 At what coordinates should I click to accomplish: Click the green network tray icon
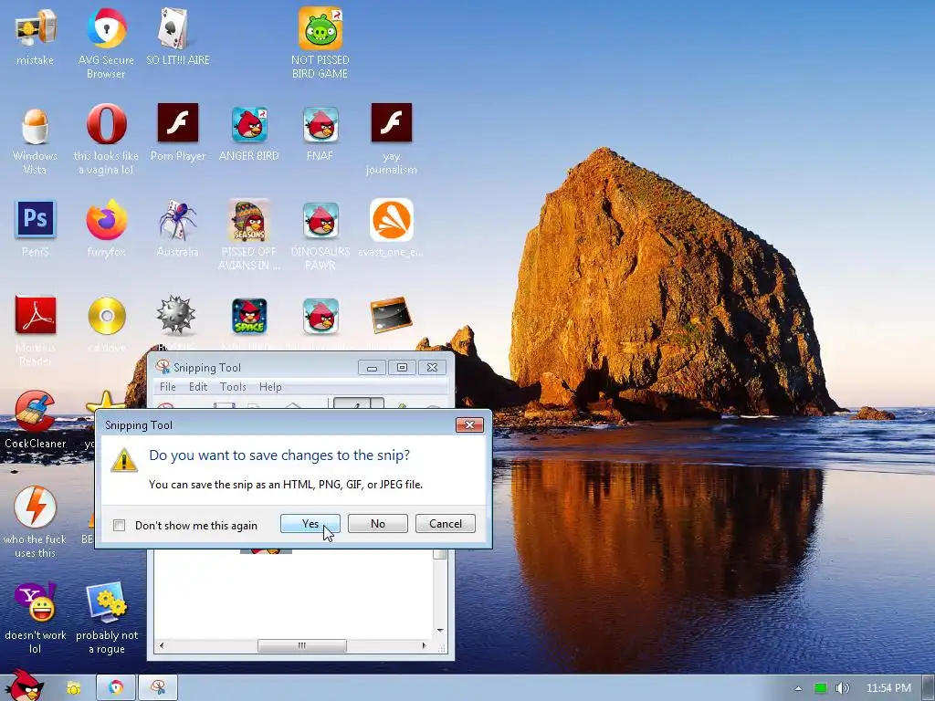[x=821, y=688]
